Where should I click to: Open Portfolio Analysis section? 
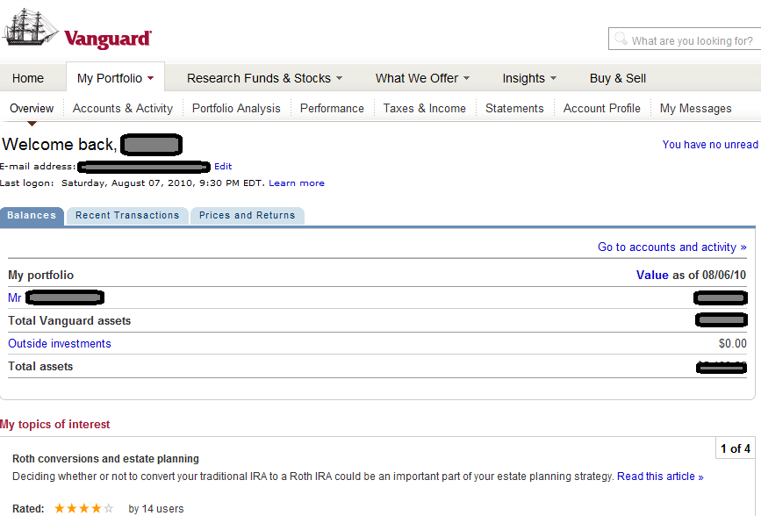[x=236, y=108]
